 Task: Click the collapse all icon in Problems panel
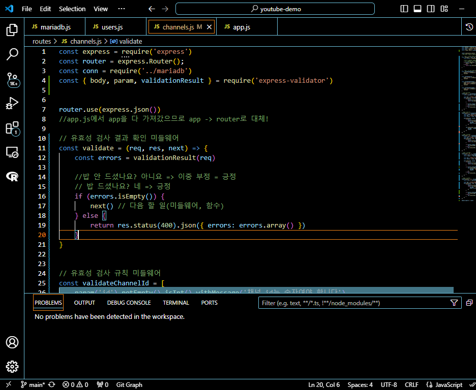coord(469,303)
